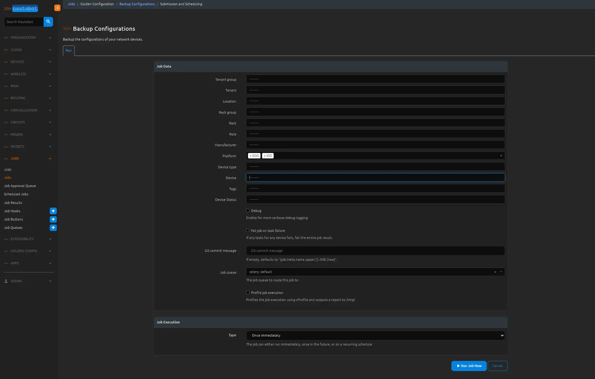Open the Type schedule dropdown

(375, 335)
